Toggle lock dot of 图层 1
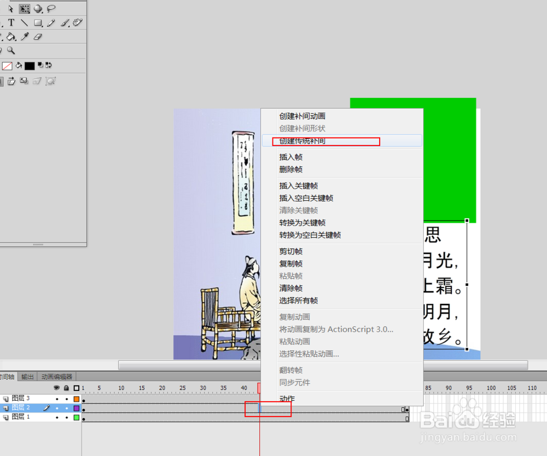The width and height of the screenshot is (547, 456). pyautogui.click(x=67, y=418)
